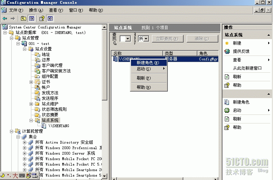
Task: Open the 查看 submenu in actions pane
Action: (247, 60)
